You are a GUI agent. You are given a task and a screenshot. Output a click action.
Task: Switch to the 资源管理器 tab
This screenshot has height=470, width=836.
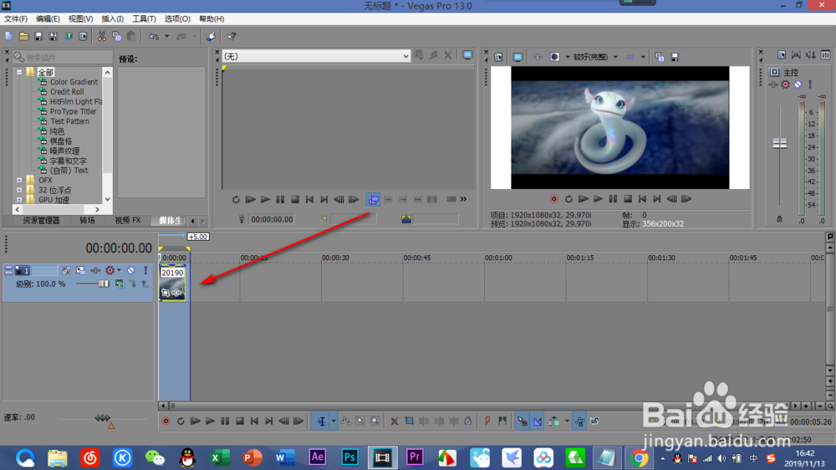[x=41, y=220]
